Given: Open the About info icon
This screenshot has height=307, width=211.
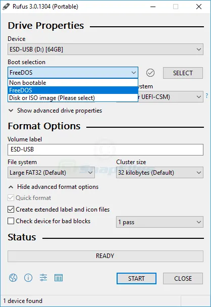Looking at the screenshot, I should 28,278.
